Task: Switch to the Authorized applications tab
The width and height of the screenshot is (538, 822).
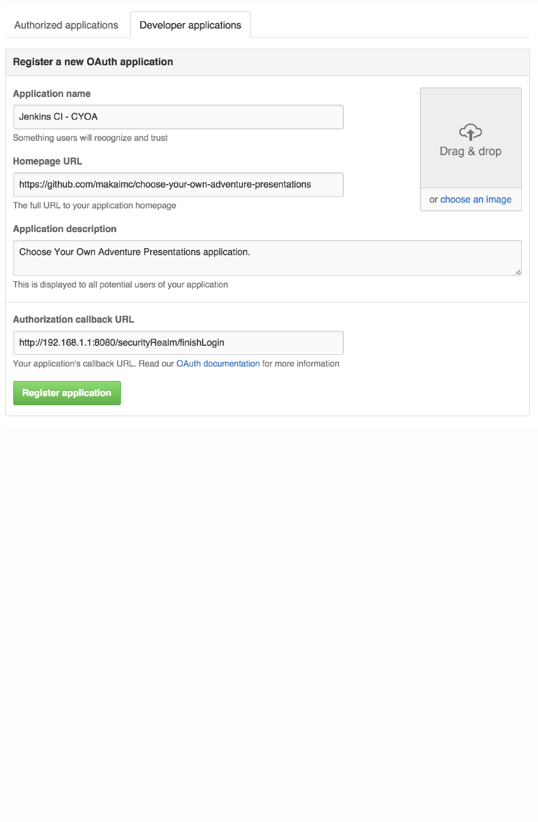Action: pyautogui.click(x=66, y=25)
